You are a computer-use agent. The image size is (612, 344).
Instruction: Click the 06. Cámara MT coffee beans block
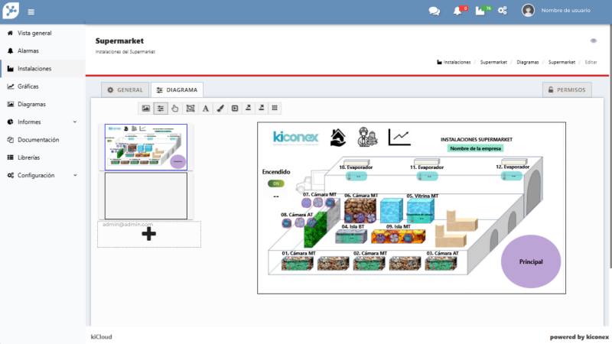click(360, 211)
